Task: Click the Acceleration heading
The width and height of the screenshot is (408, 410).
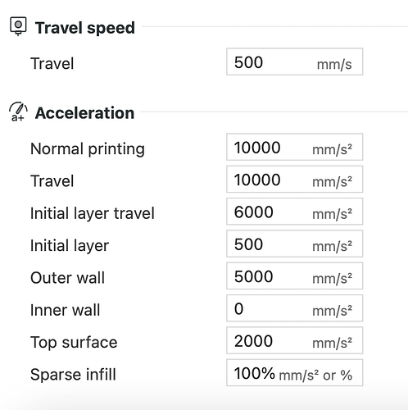Action: [x=84, y=113]
